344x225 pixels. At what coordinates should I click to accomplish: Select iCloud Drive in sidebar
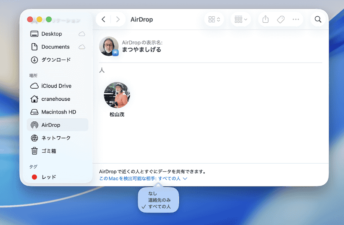[58, 86]
